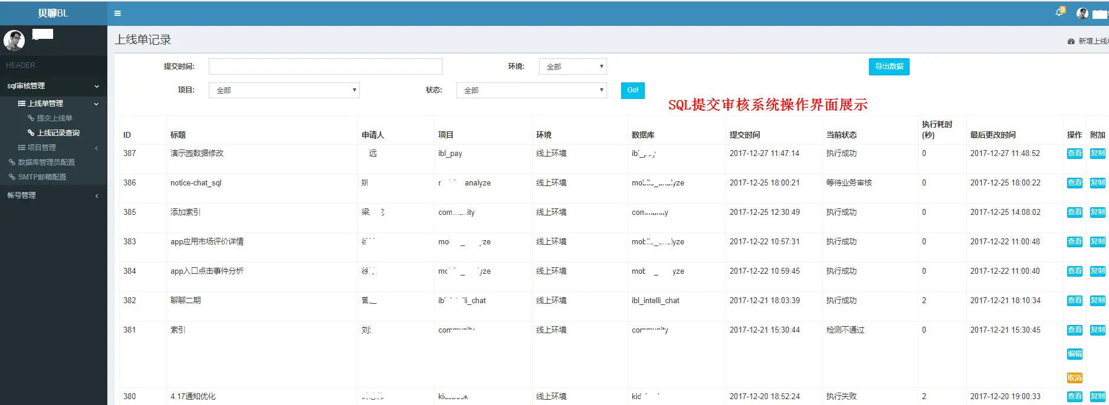Toggle the hamburger sidebar menu icon

coord(117,13)
